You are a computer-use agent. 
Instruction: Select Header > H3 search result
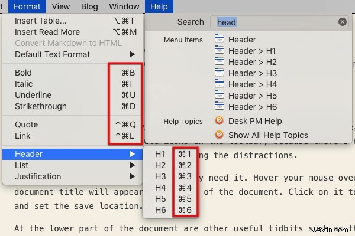[253, 73]
